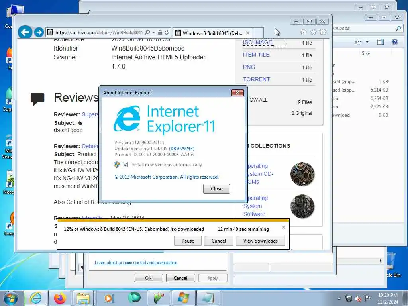Open the Windows Start orb
Image resolution: width=408 pixels, height=306 pixels.
[11, 298]
